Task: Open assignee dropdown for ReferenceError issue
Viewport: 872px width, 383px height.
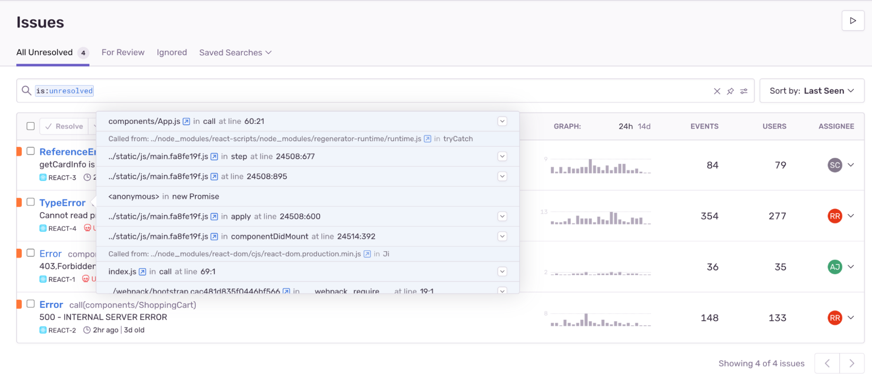Action: click(x=851, y=165)
